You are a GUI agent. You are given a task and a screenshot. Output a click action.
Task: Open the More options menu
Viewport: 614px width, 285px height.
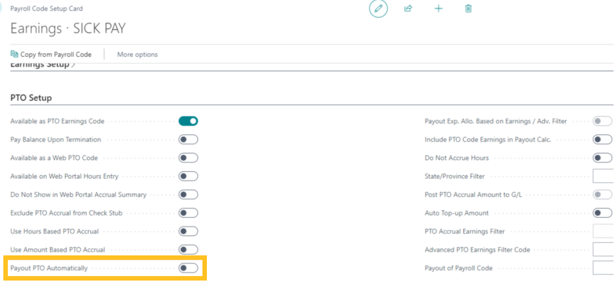pos(137,54)
